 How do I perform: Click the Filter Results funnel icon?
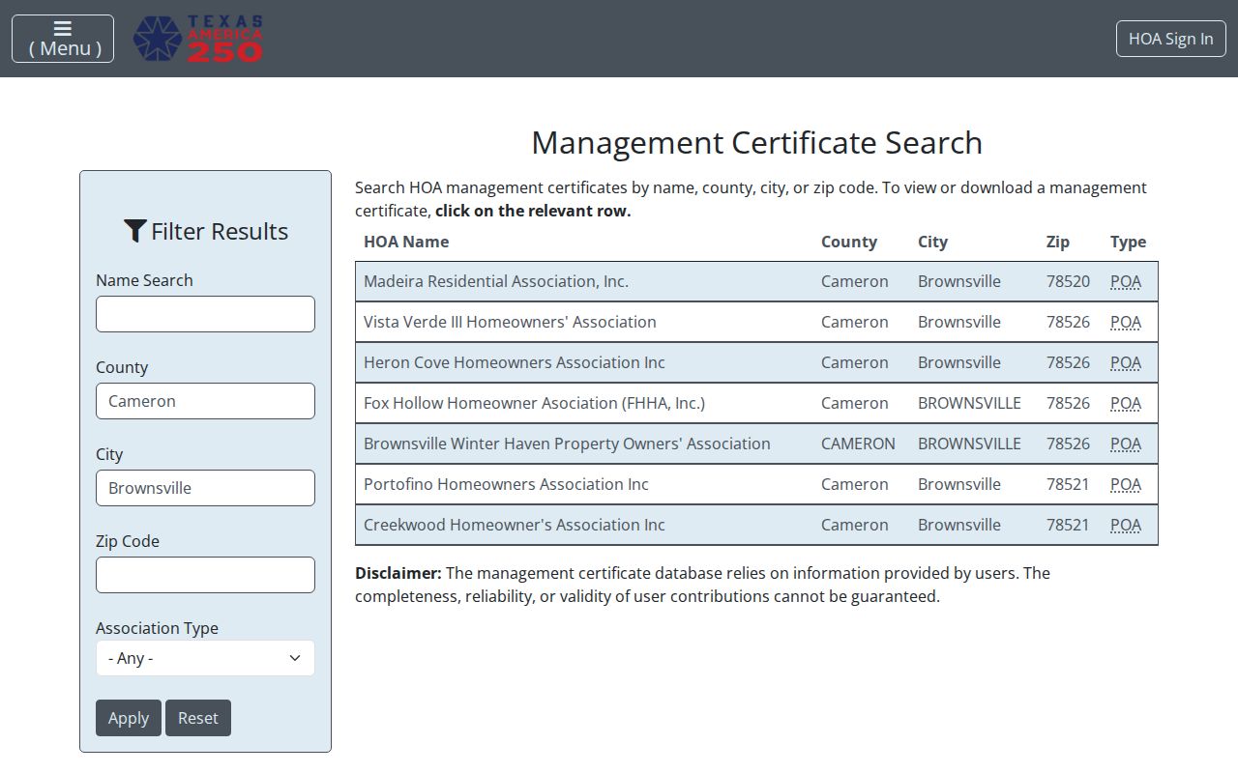tap(135, 231)
